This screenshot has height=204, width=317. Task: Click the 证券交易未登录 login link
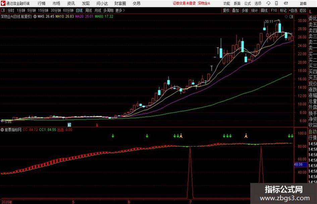[184, 3]
